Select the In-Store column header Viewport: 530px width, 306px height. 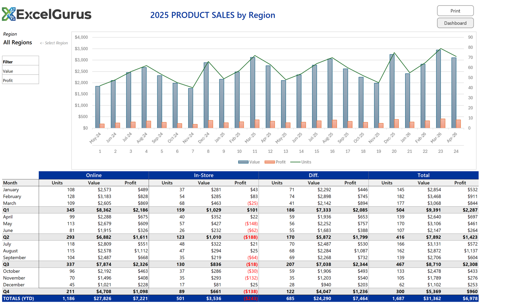(204, 175)
